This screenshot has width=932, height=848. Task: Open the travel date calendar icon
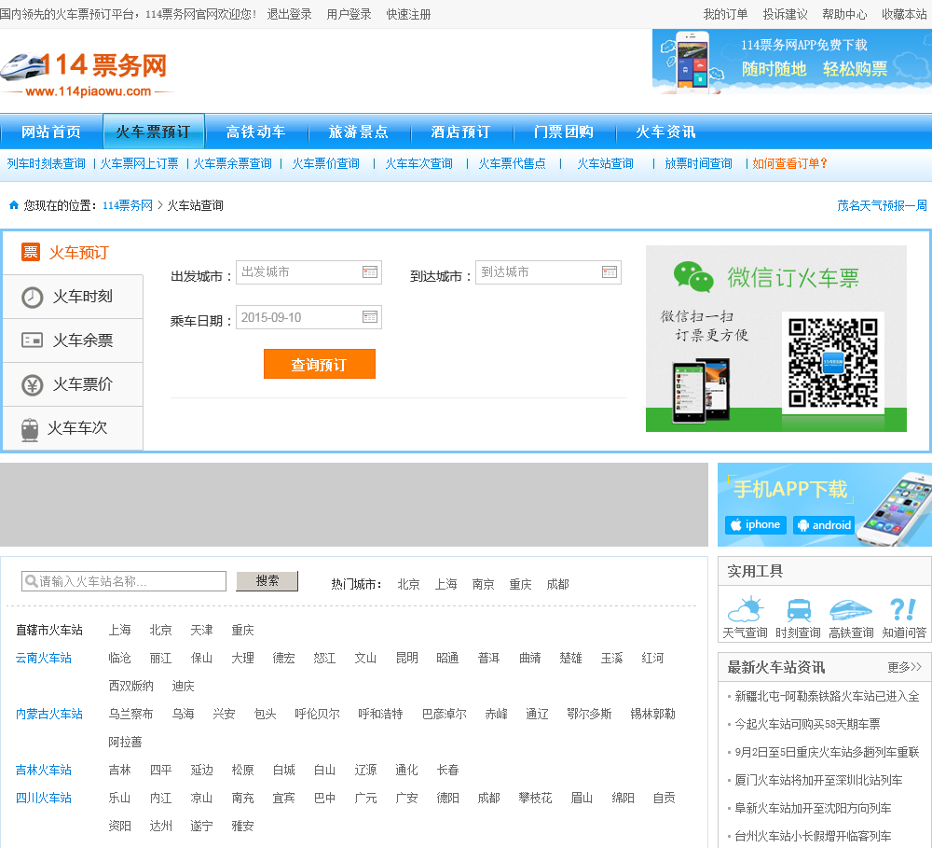[x=370, y=317]
